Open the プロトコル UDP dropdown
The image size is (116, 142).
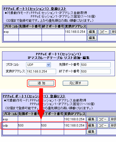[38, 65]
